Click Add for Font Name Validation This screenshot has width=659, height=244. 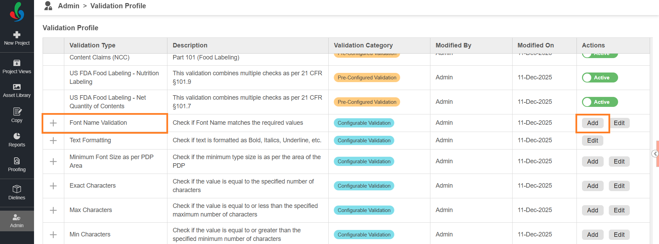click(593, 123)
